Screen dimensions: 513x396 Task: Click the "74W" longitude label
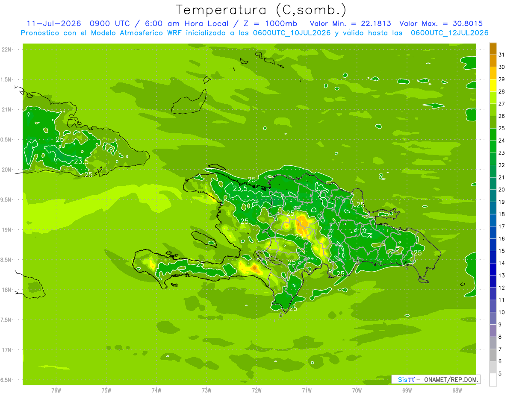156,390
